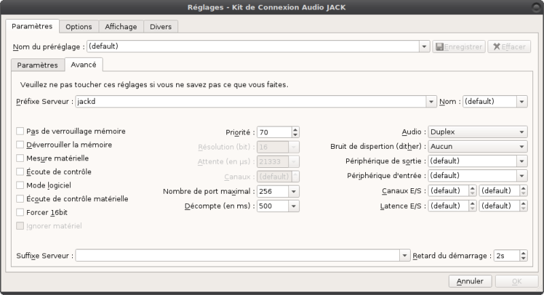Click second Canaux E/S spinner arrows

(524, 190)
